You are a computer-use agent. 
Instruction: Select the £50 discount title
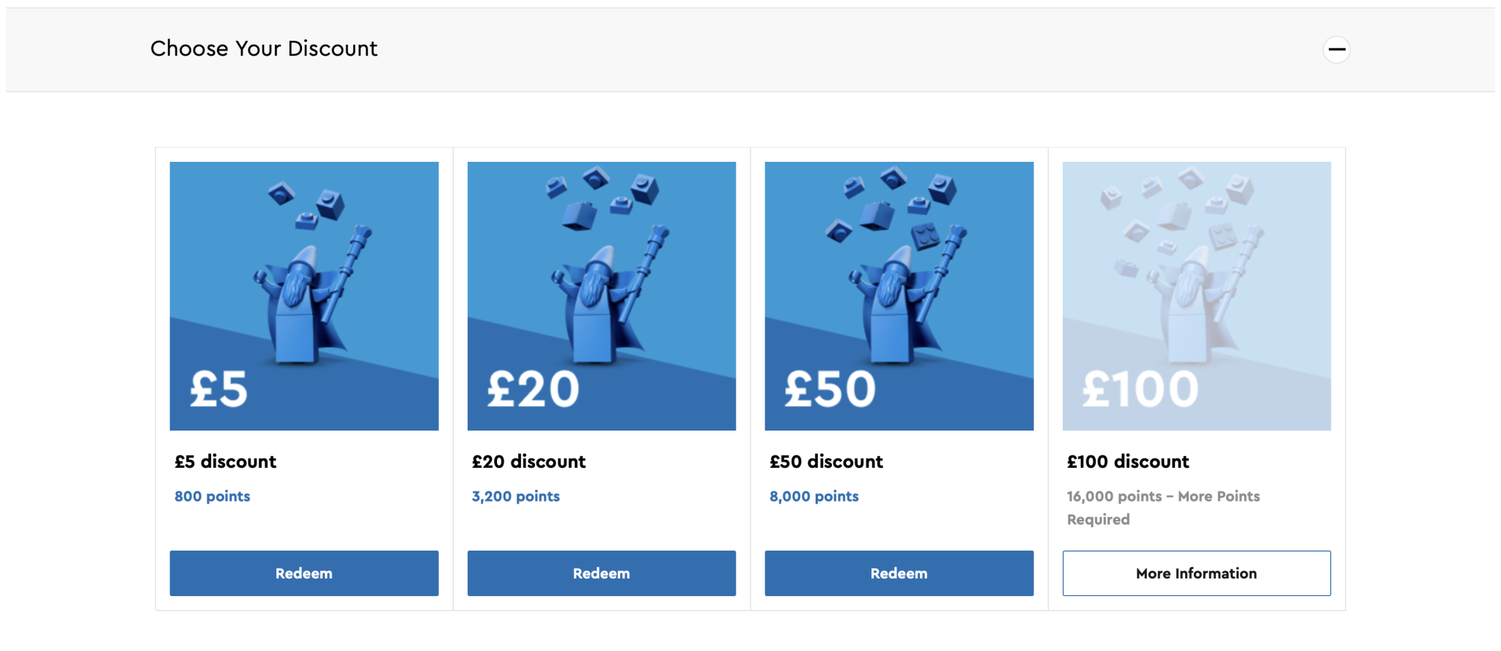point(826,462)
